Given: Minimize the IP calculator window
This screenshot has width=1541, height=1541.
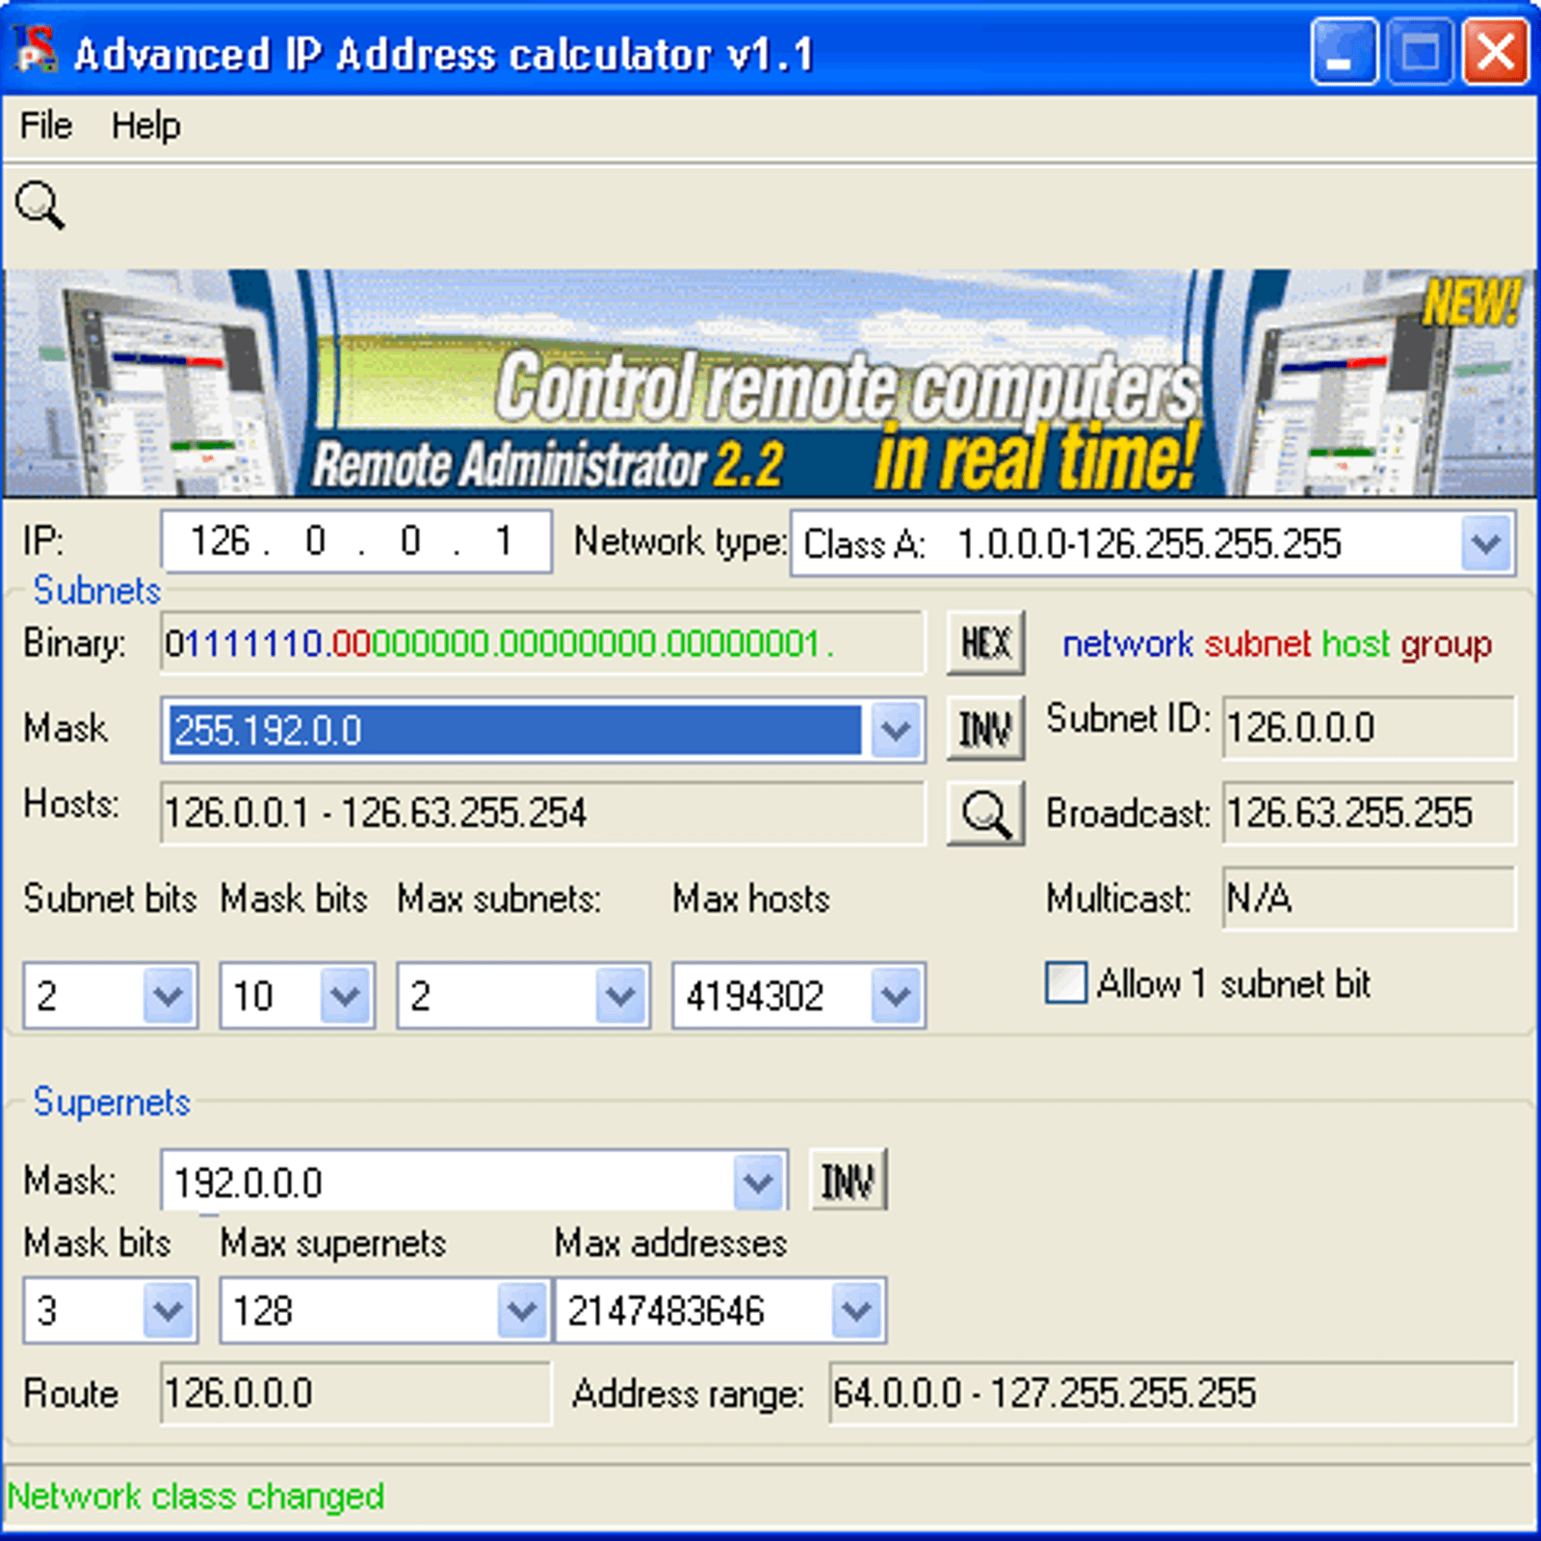Looking at the screenshot, I should pos(1343,52).
